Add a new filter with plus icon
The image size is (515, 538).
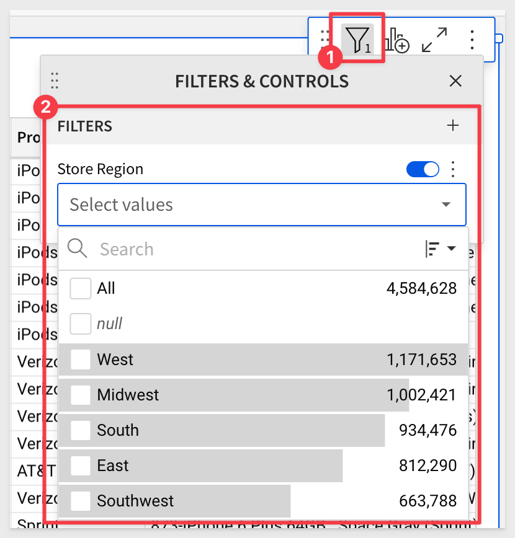point(452,126)
